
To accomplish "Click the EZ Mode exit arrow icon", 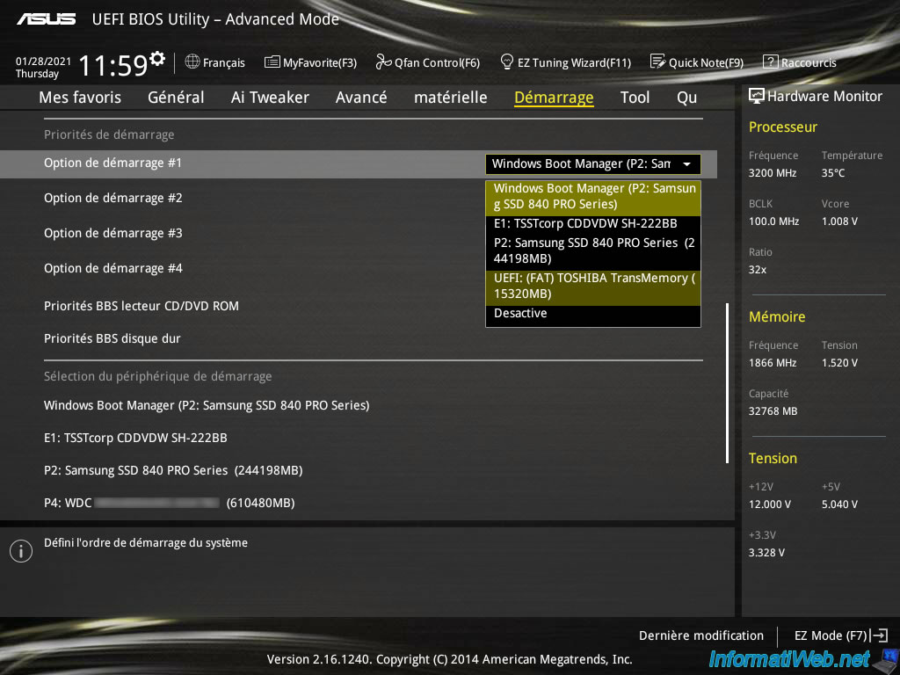I will pos(879,635).
